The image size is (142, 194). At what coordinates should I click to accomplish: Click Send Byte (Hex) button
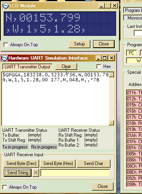[x=58, y=163]
